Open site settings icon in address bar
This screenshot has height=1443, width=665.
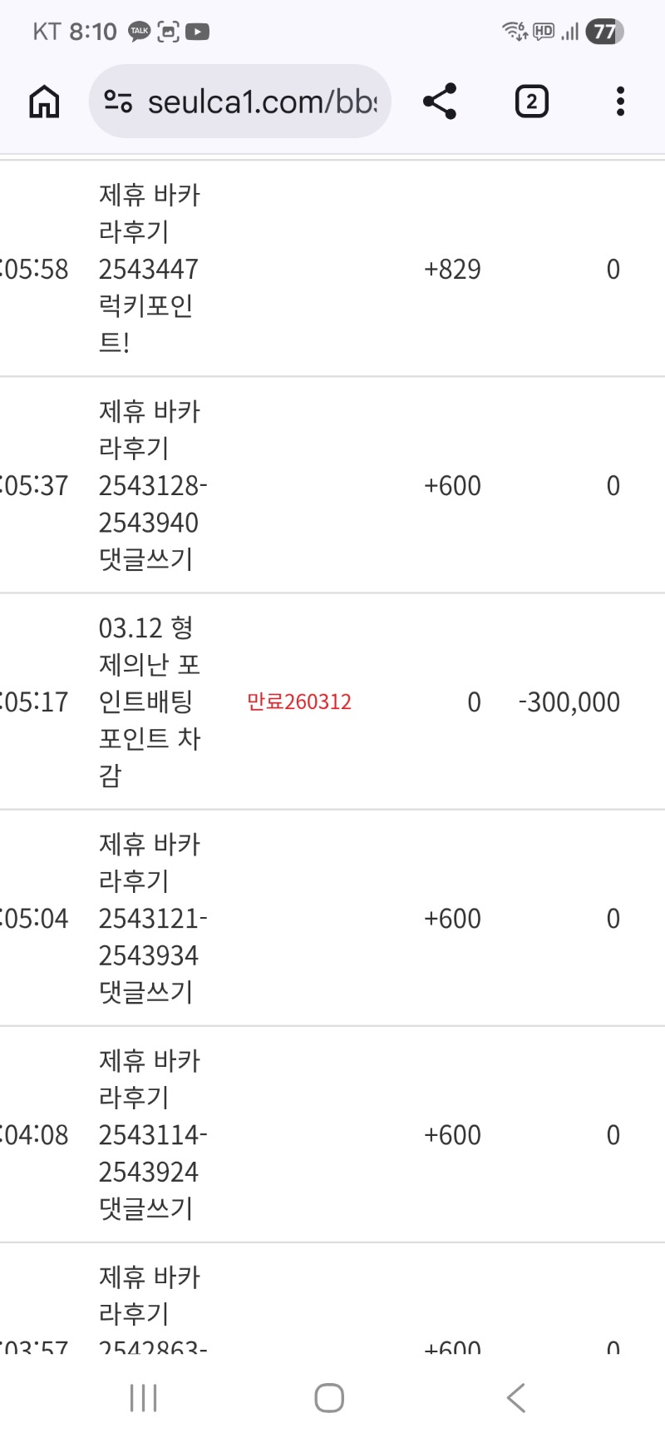(x=118, y=102)
